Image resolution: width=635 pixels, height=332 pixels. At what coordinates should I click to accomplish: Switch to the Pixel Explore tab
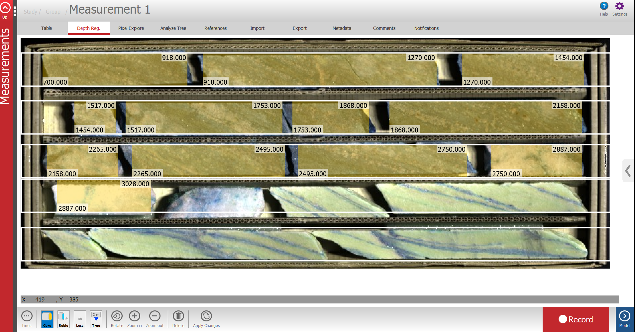[131, 28]
